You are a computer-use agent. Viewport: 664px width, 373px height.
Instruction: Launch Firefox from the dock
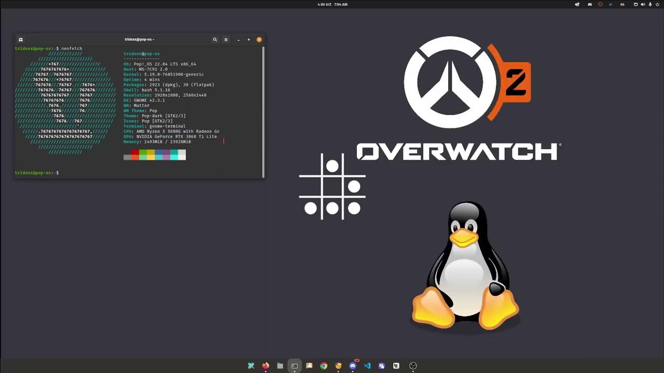point(266,366)
